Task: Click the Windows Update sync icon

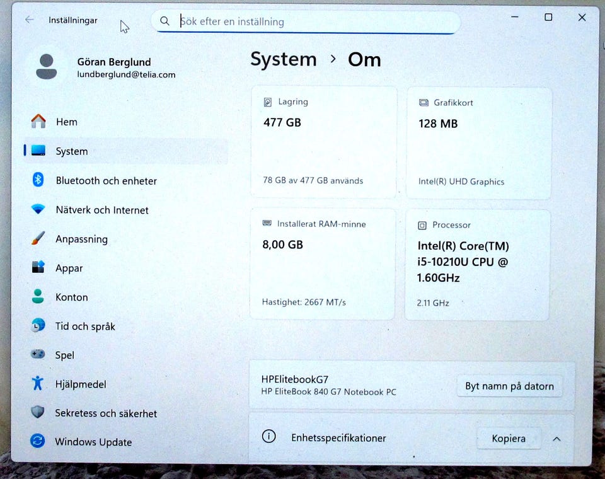Action: coord(37,441)
